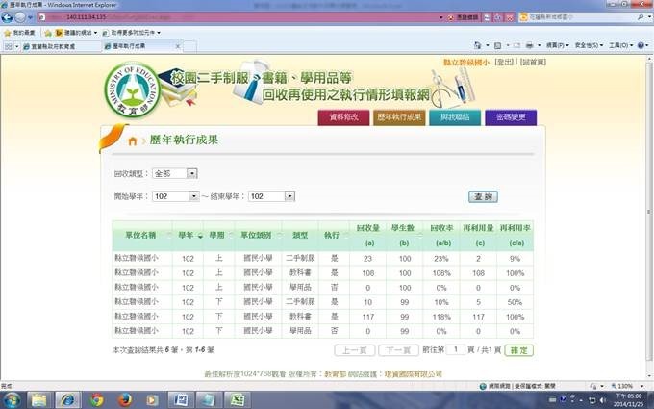Viewport: 654px width, 409px height.
Task: Click the volume speaker tray icon
Action: [x=603, y=400]
